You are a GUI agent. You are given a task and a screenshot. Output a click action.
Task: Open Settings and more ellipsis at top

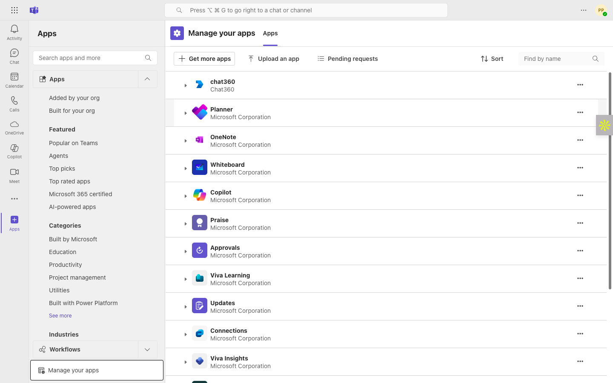tap(584, 10)
